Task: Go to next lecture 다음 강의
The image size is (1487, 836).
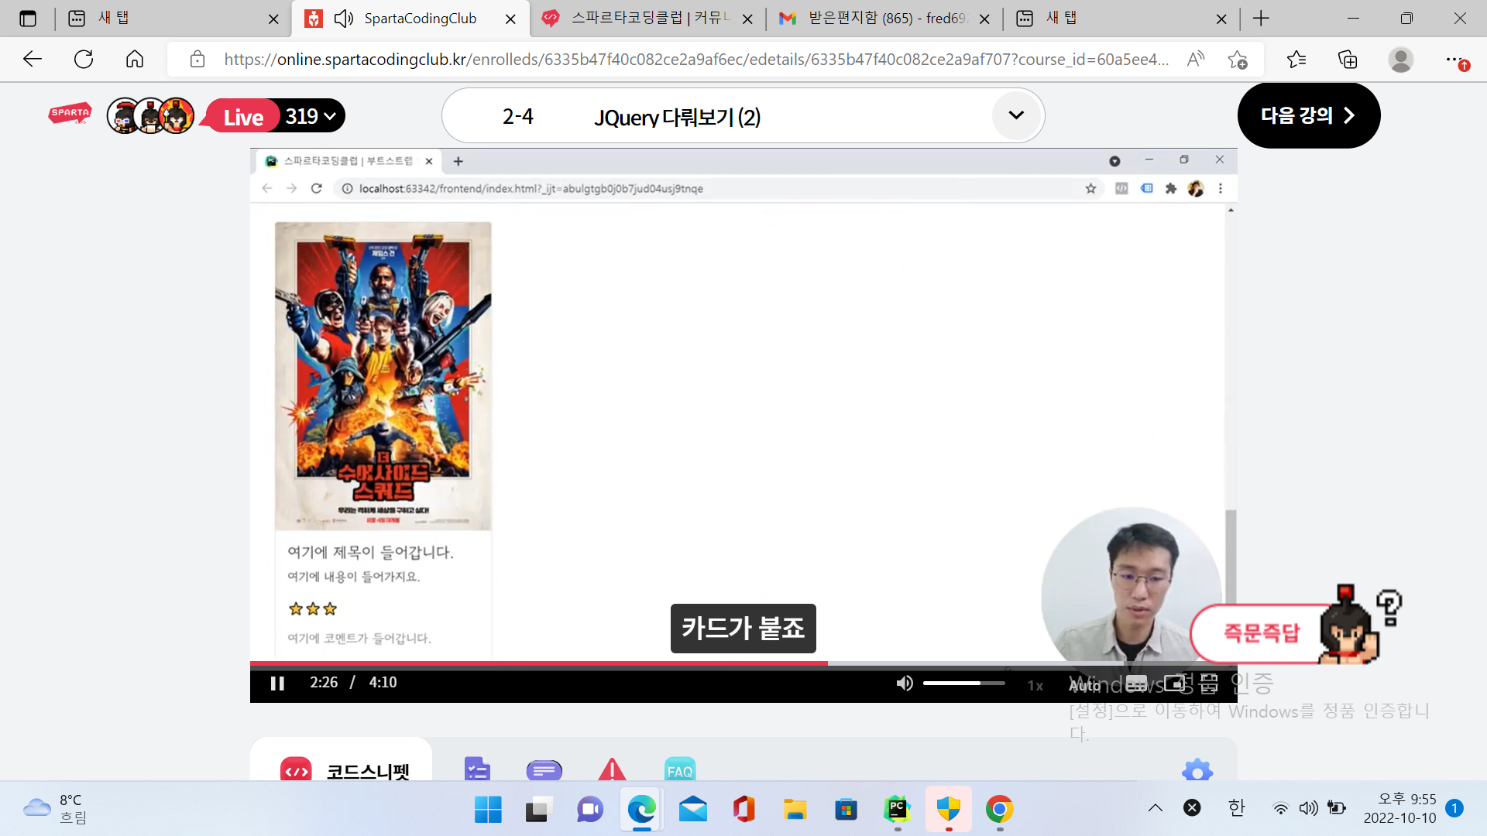Action: tap(1308, 115)
